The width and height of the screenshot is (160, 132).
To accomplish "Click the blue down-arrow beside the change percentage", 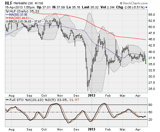I will coord(146,7).
